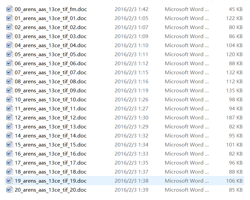Click the 135 KB size value
Viewport: 250px width, 200px height.
(x=234, y=90)
